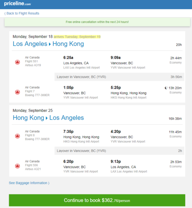This screenshot has height=208, width=192.
Task: Click arrow in Hong Kong to Los Angeles heading
Action: pos(46,118)
